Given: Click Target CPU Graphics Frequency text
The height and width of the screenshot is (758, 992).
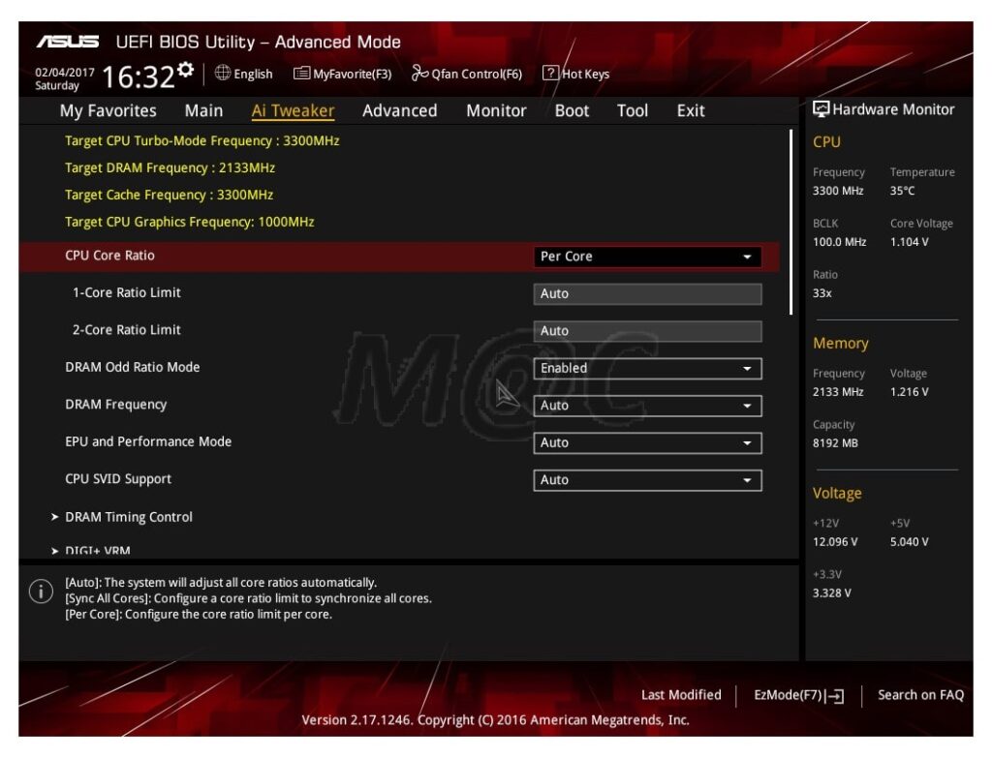Looking at the screenshot, I should [189, 222].
